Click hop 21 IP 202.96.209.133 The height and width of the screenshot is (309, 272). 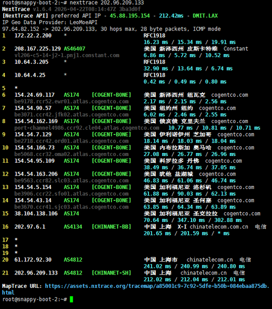[x=36, y=273]
